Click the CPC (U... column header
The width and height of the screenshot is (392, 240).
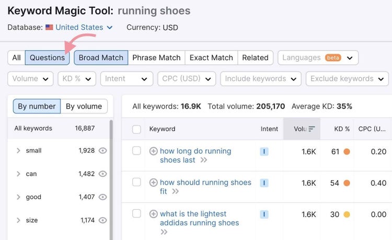(x=372, y=129)
